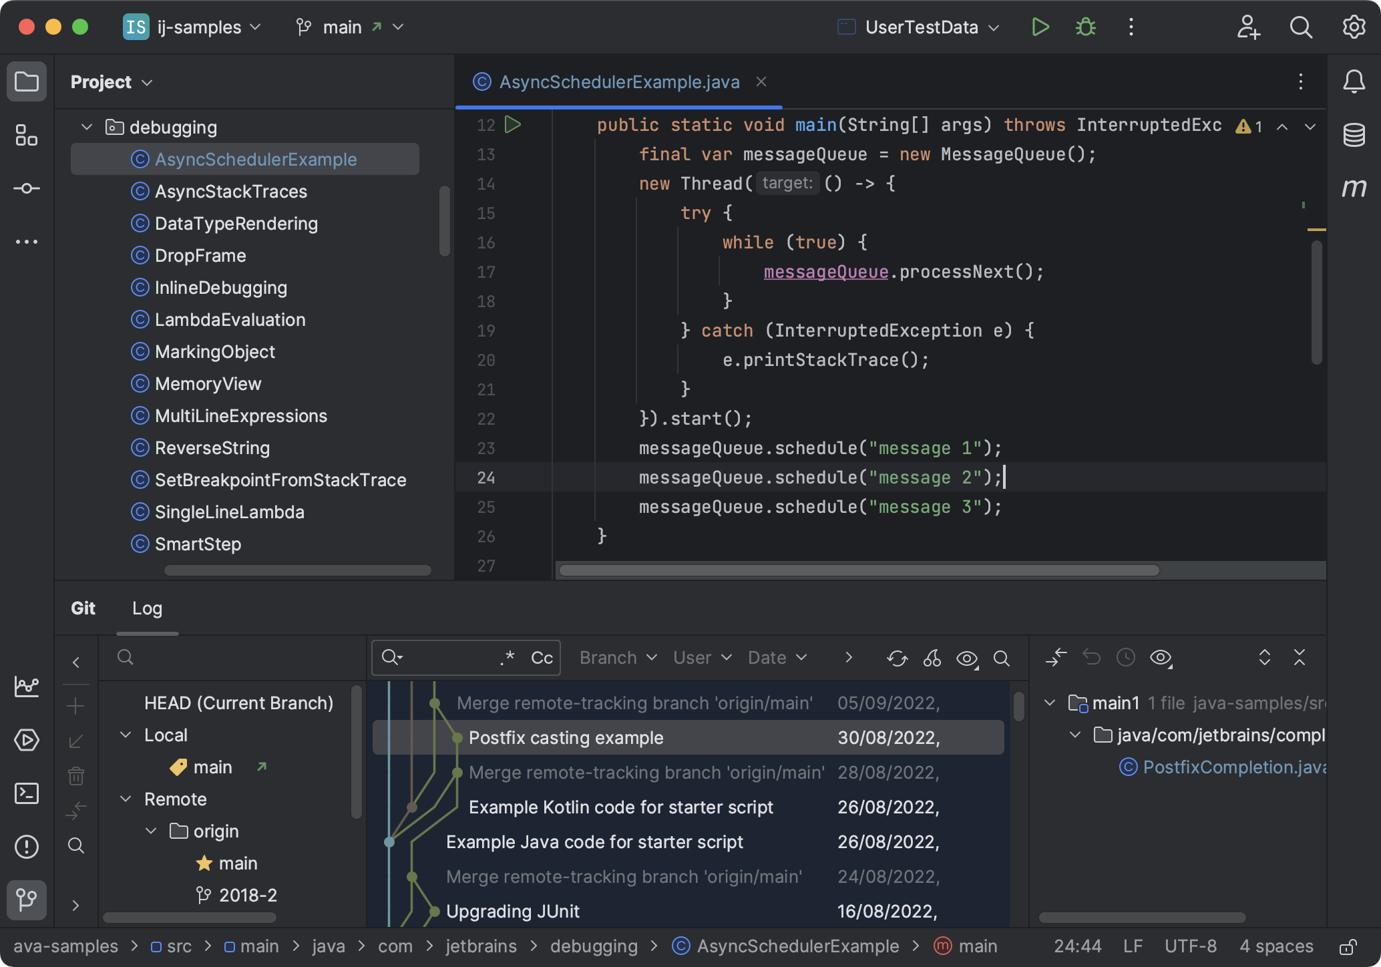Collapse the origin remote branches
1381x967 pixels.
click(150, 831)
